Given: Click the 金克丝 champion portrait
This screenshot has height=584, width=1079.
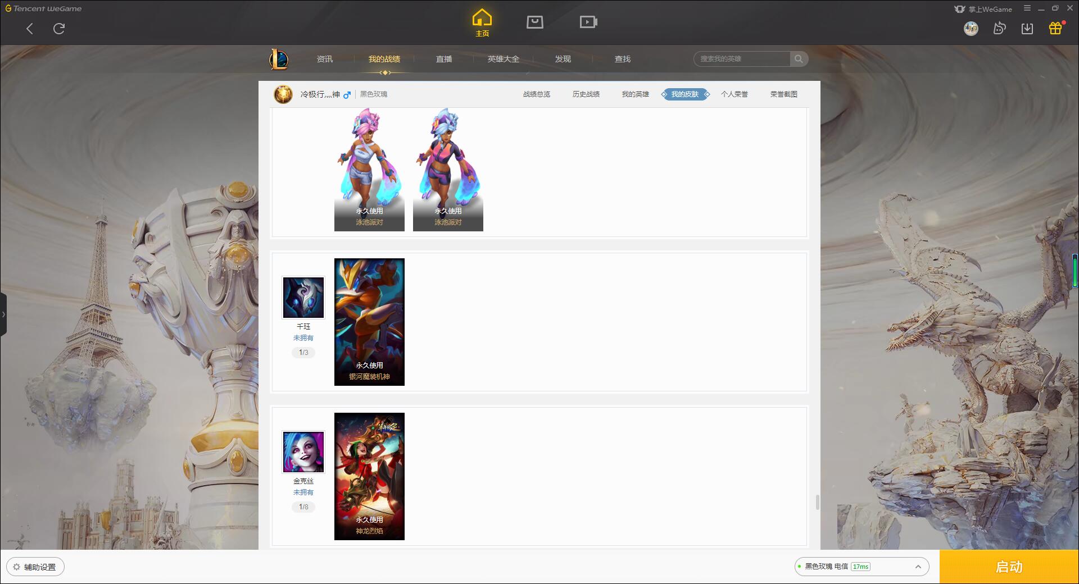Looking at the screenshot, I should pyautogui.click(x=303, y=452).
